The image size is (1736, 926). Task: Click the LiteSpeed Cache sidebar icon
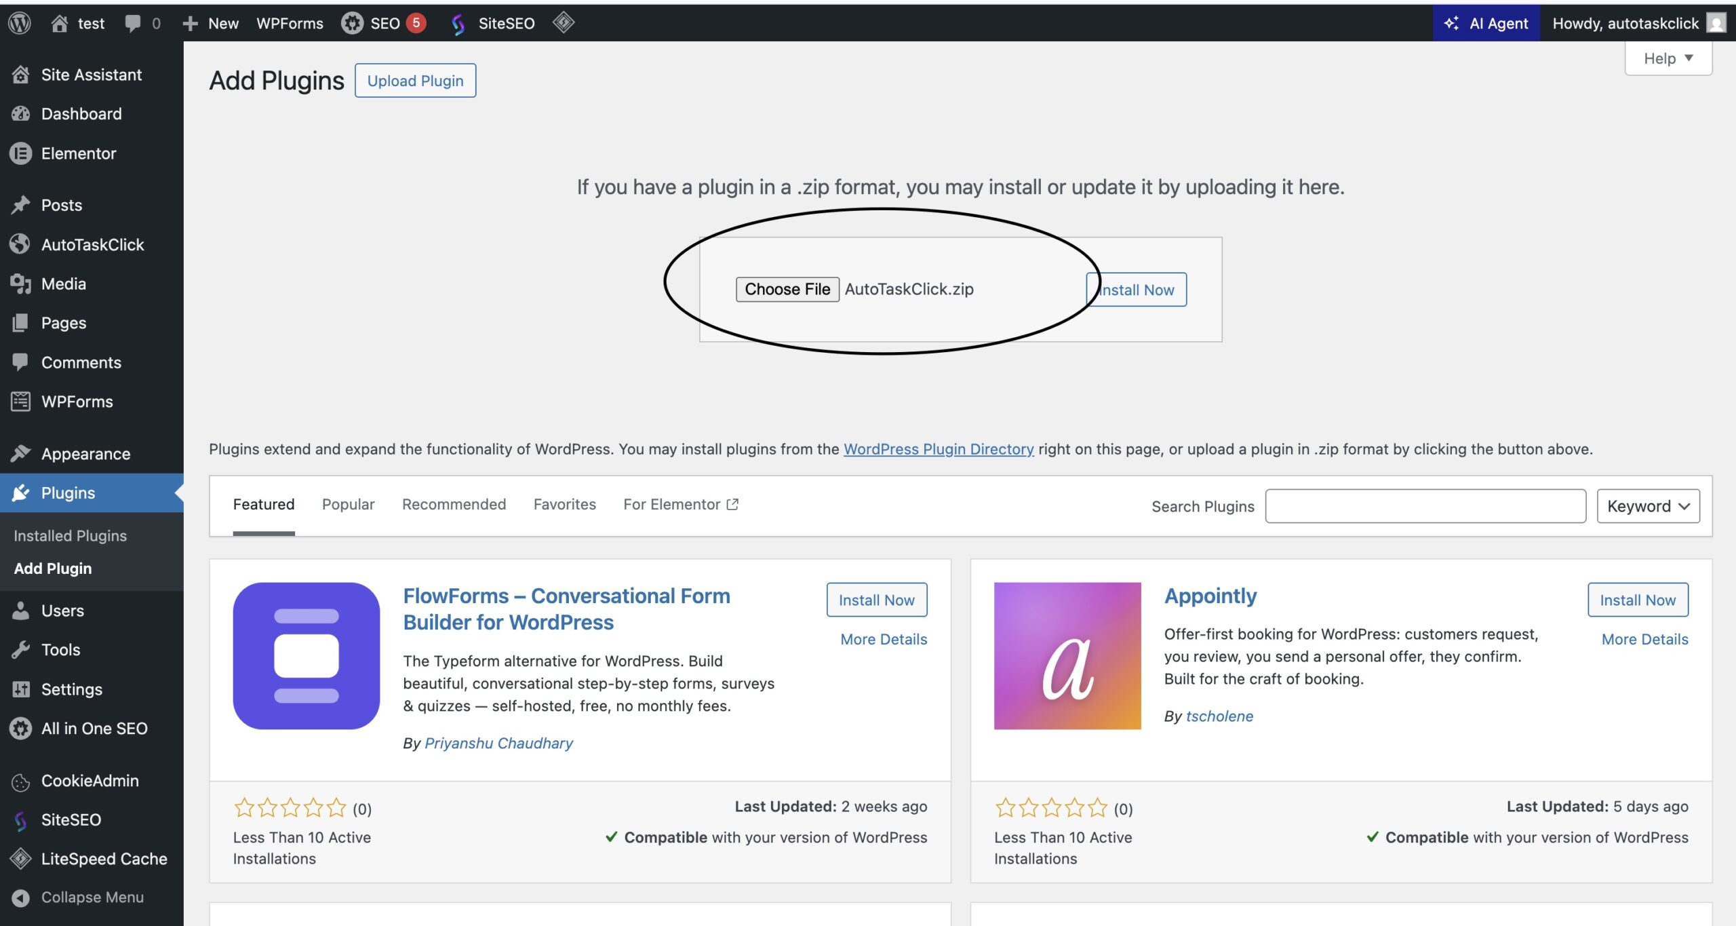tap(20, 859)
